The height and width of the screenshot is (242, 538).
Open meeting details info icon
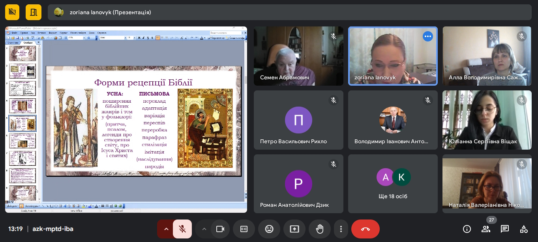467,229
